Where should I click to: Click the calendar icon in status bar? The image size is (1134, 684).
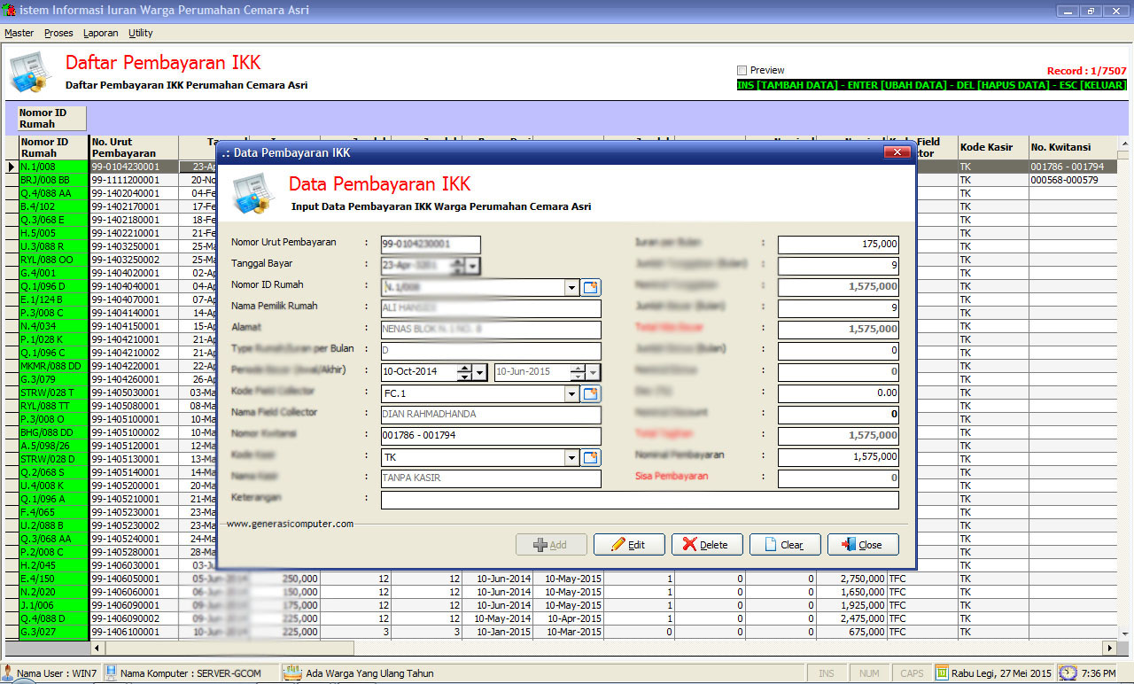pos(942,673)
